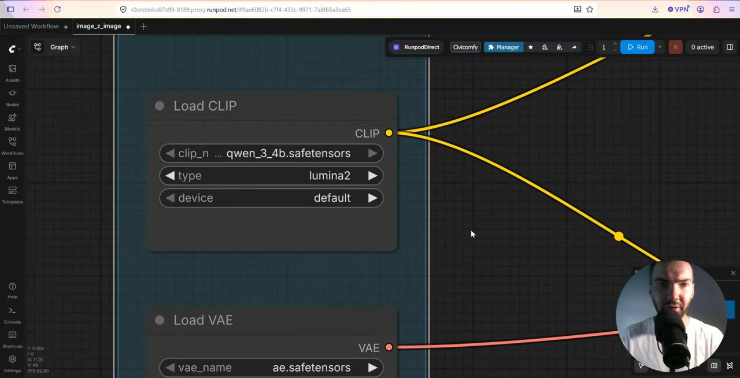
Task: Click the star icon next to Manager
Action: pyautogui.click(x=530, y=47)
